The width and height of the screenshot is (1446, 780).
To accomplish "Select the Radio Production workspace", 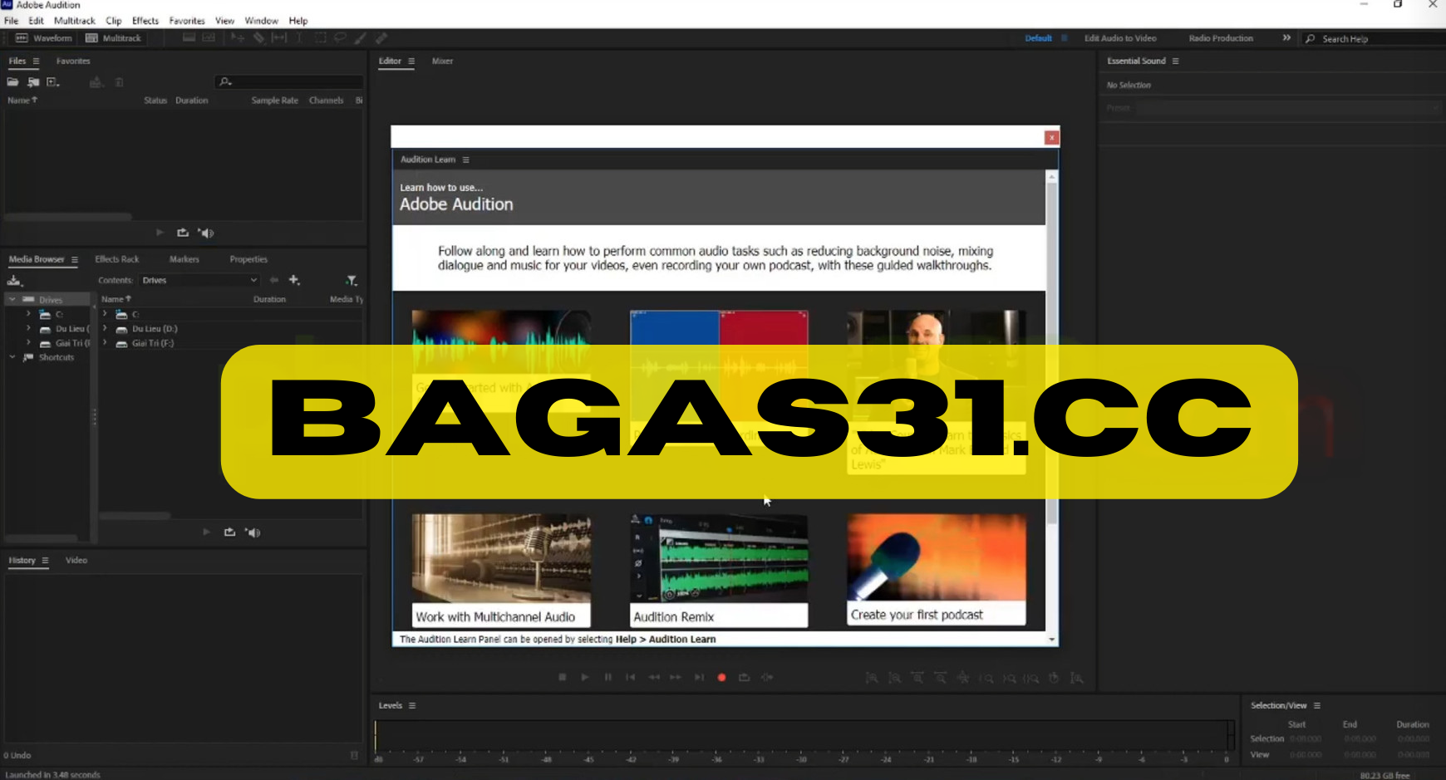I will [1221, 37].
